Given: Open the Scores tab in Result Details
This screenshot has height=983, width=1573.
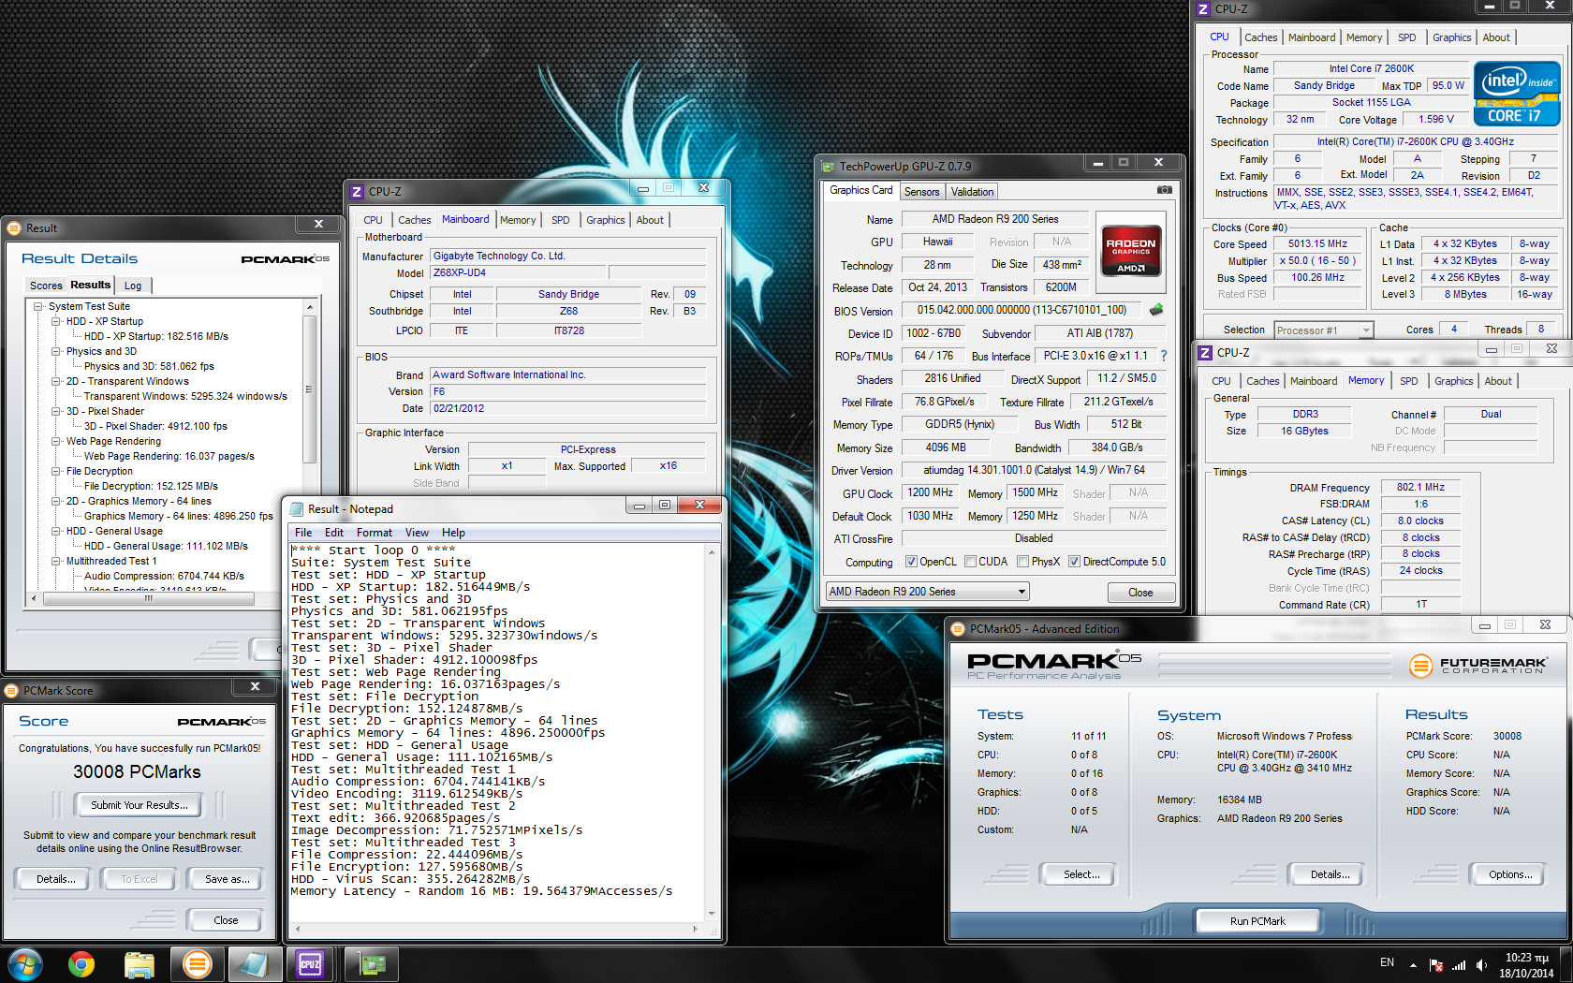Looking at the screenshot, I should click(x=46, y=286).
